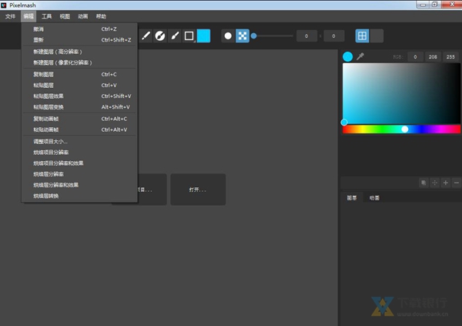Click the add layer plus icon
The width and height of the screenshot is (462, 326).
446,183
